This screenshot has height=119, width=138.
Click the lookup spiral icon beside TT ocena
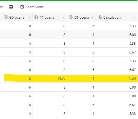click(36, 17)
